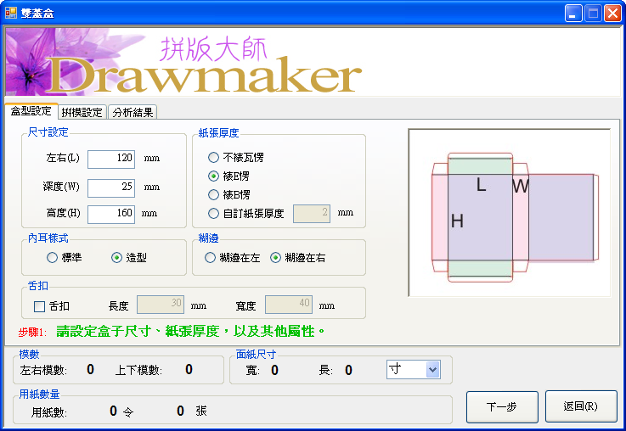Open the 分析結果 tab
Screen dimensions: 626x431
pyautogui.click(x=133, y=113)
